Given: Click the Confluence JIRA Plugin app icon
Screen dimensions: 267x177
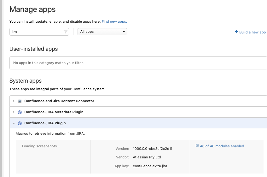Looking at the screenshot, I should click(x=20, y=123).
